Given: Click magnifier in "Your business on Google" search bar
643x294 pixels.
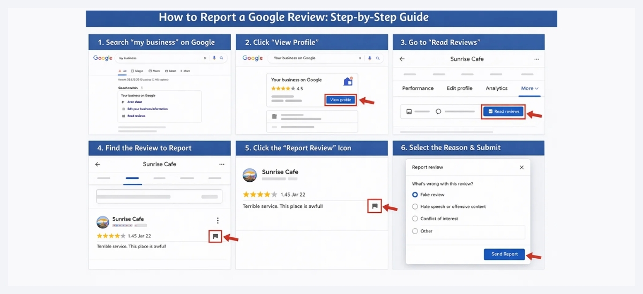Looking at the screenshot, I should click(378, 58).
